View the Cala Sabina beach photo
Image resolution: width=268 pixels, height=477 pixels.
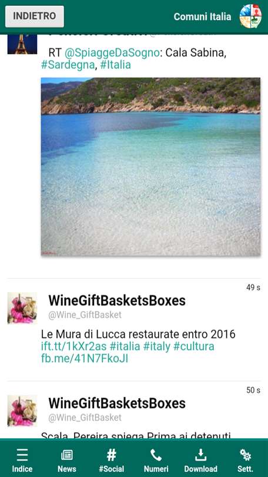150,167
